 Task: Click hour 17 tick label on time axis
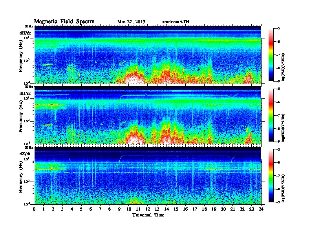195,209
